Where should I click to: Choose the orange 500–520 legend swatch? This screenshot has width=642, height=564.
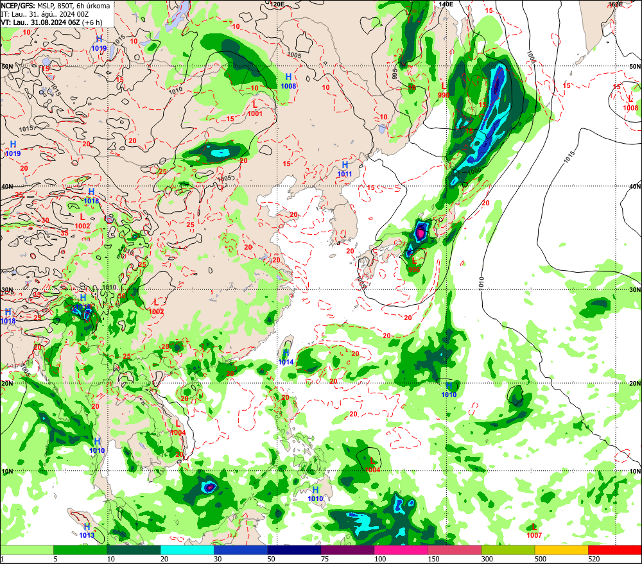point(561,550)
